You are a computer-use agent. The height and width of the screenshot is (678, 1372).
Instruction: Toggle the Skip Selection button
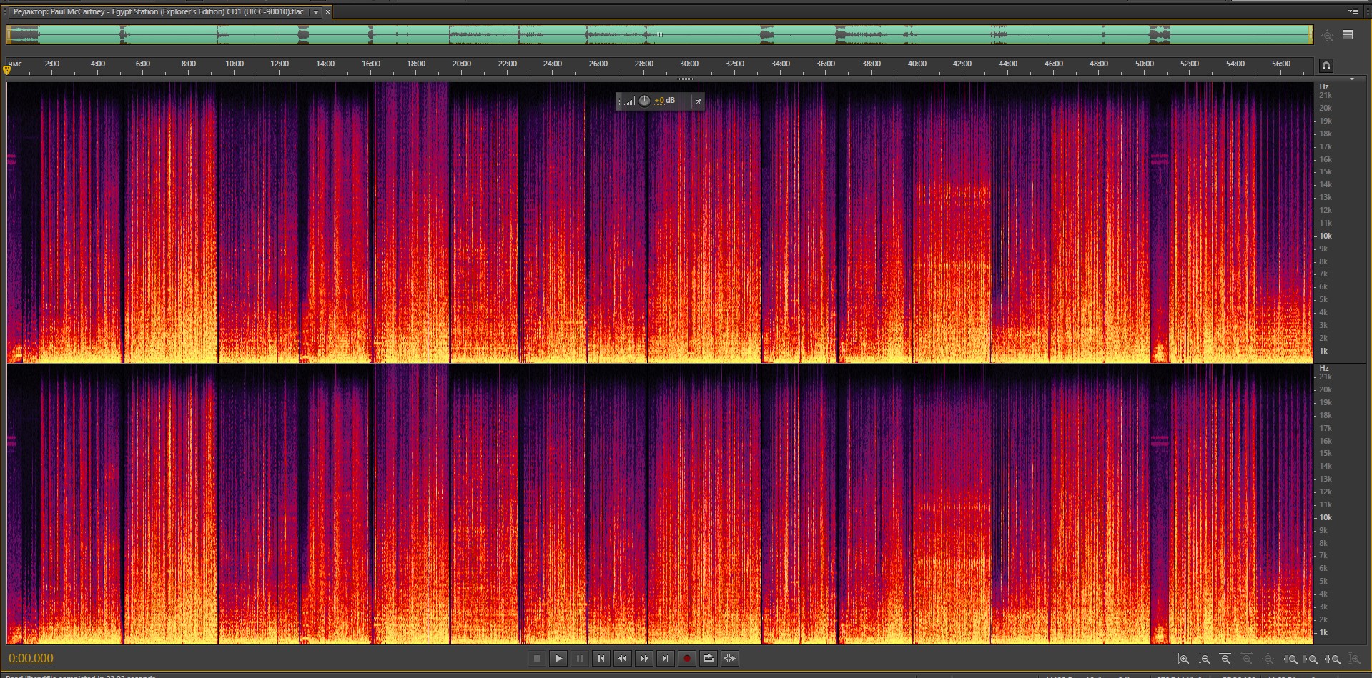coord(729,658)
